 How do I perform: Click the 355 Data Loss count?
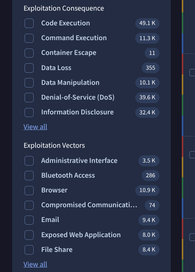click(150, 68)
